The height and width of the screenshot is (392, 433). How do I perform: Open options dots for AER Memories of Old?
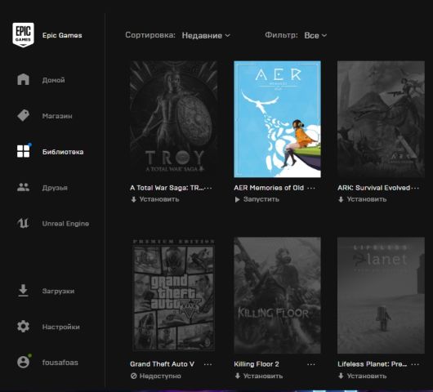click(311, 188)
